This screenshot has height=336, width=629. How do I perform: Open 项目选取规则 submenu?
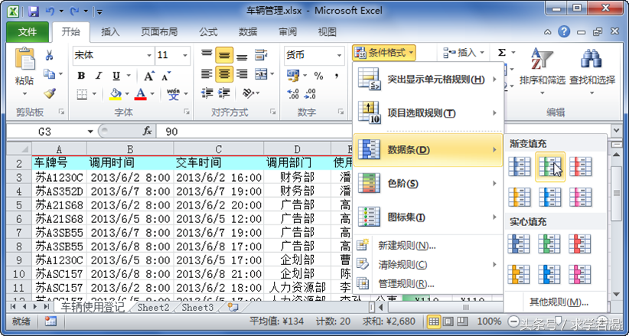(428, 113)
